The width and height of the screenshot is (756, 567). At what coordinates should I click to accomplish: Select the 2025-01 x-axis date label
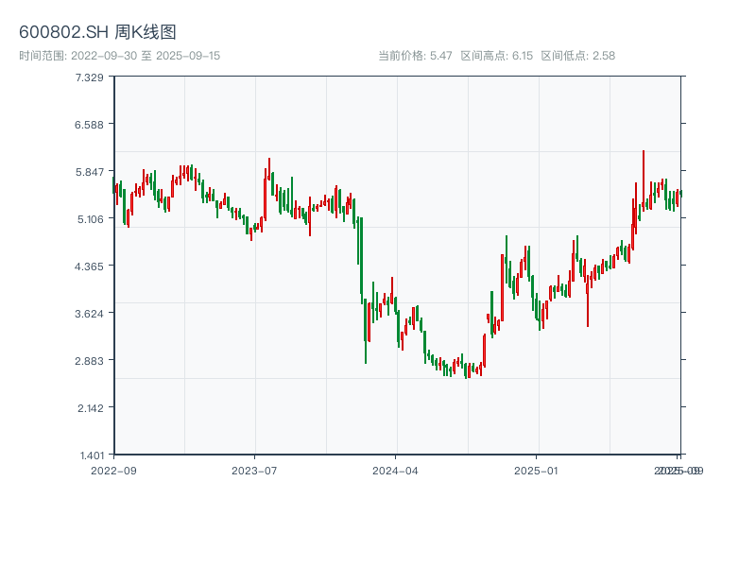click(x=538, y=470)
